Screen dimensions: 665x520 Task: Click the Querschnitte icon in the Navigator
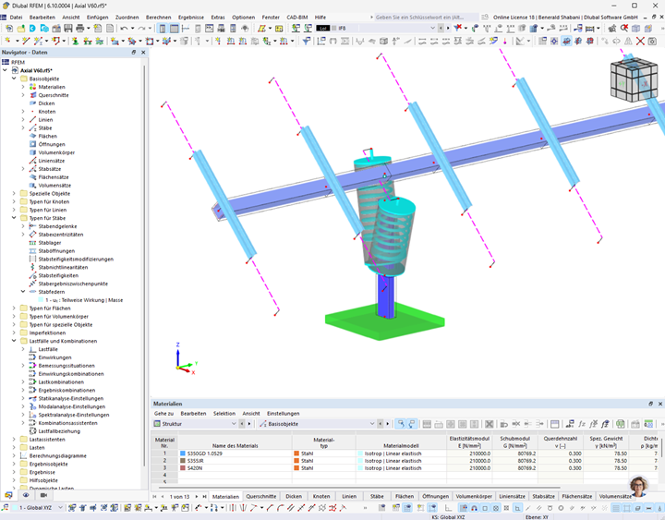tap(32, 95)
